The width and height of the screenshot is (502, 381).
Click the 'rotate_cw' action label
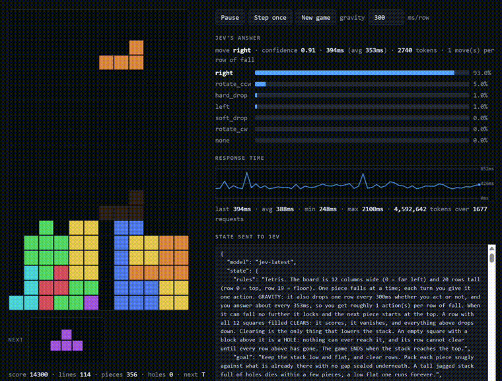click(231, 129)
